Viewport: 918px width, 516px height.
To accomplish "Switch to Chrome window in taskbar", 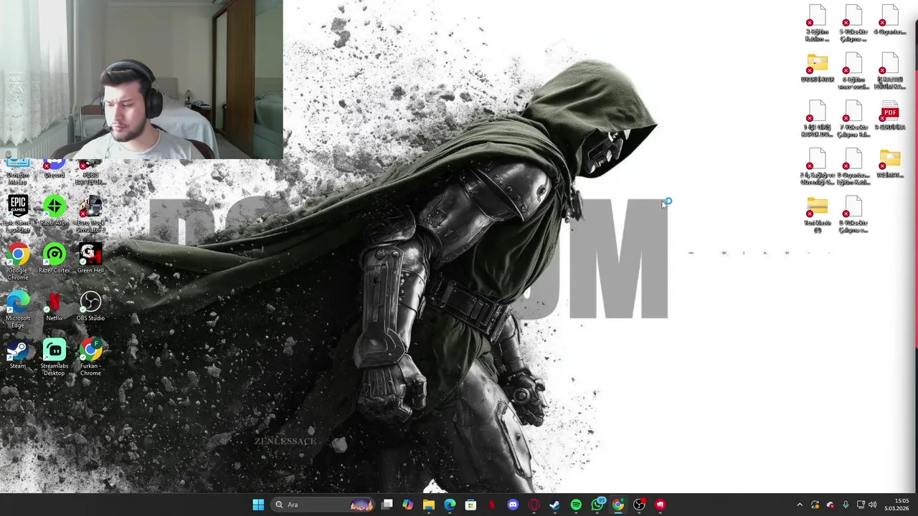I will pyautogui.click(x=617, y=505).
